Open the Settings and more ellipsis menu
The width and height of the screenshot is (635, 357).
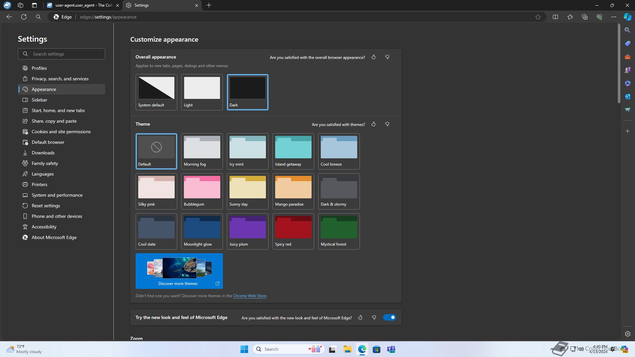pos(614,17)
